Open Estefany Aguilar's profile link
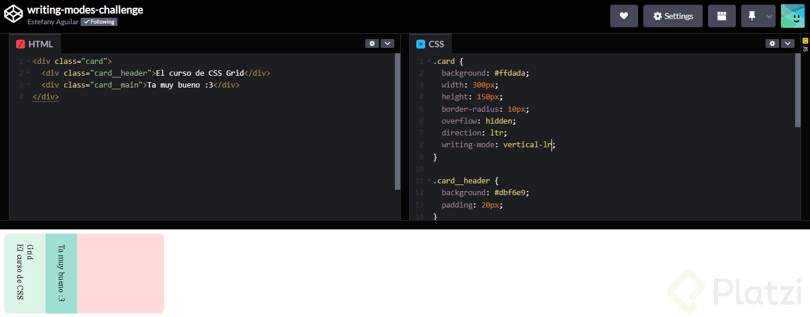 pos(53,22)
